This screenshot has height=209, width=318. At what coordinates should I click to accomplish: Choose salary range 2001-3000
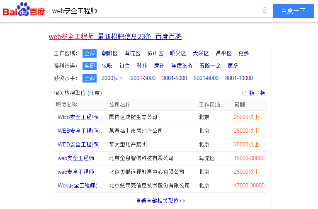[x=143, y=78]
